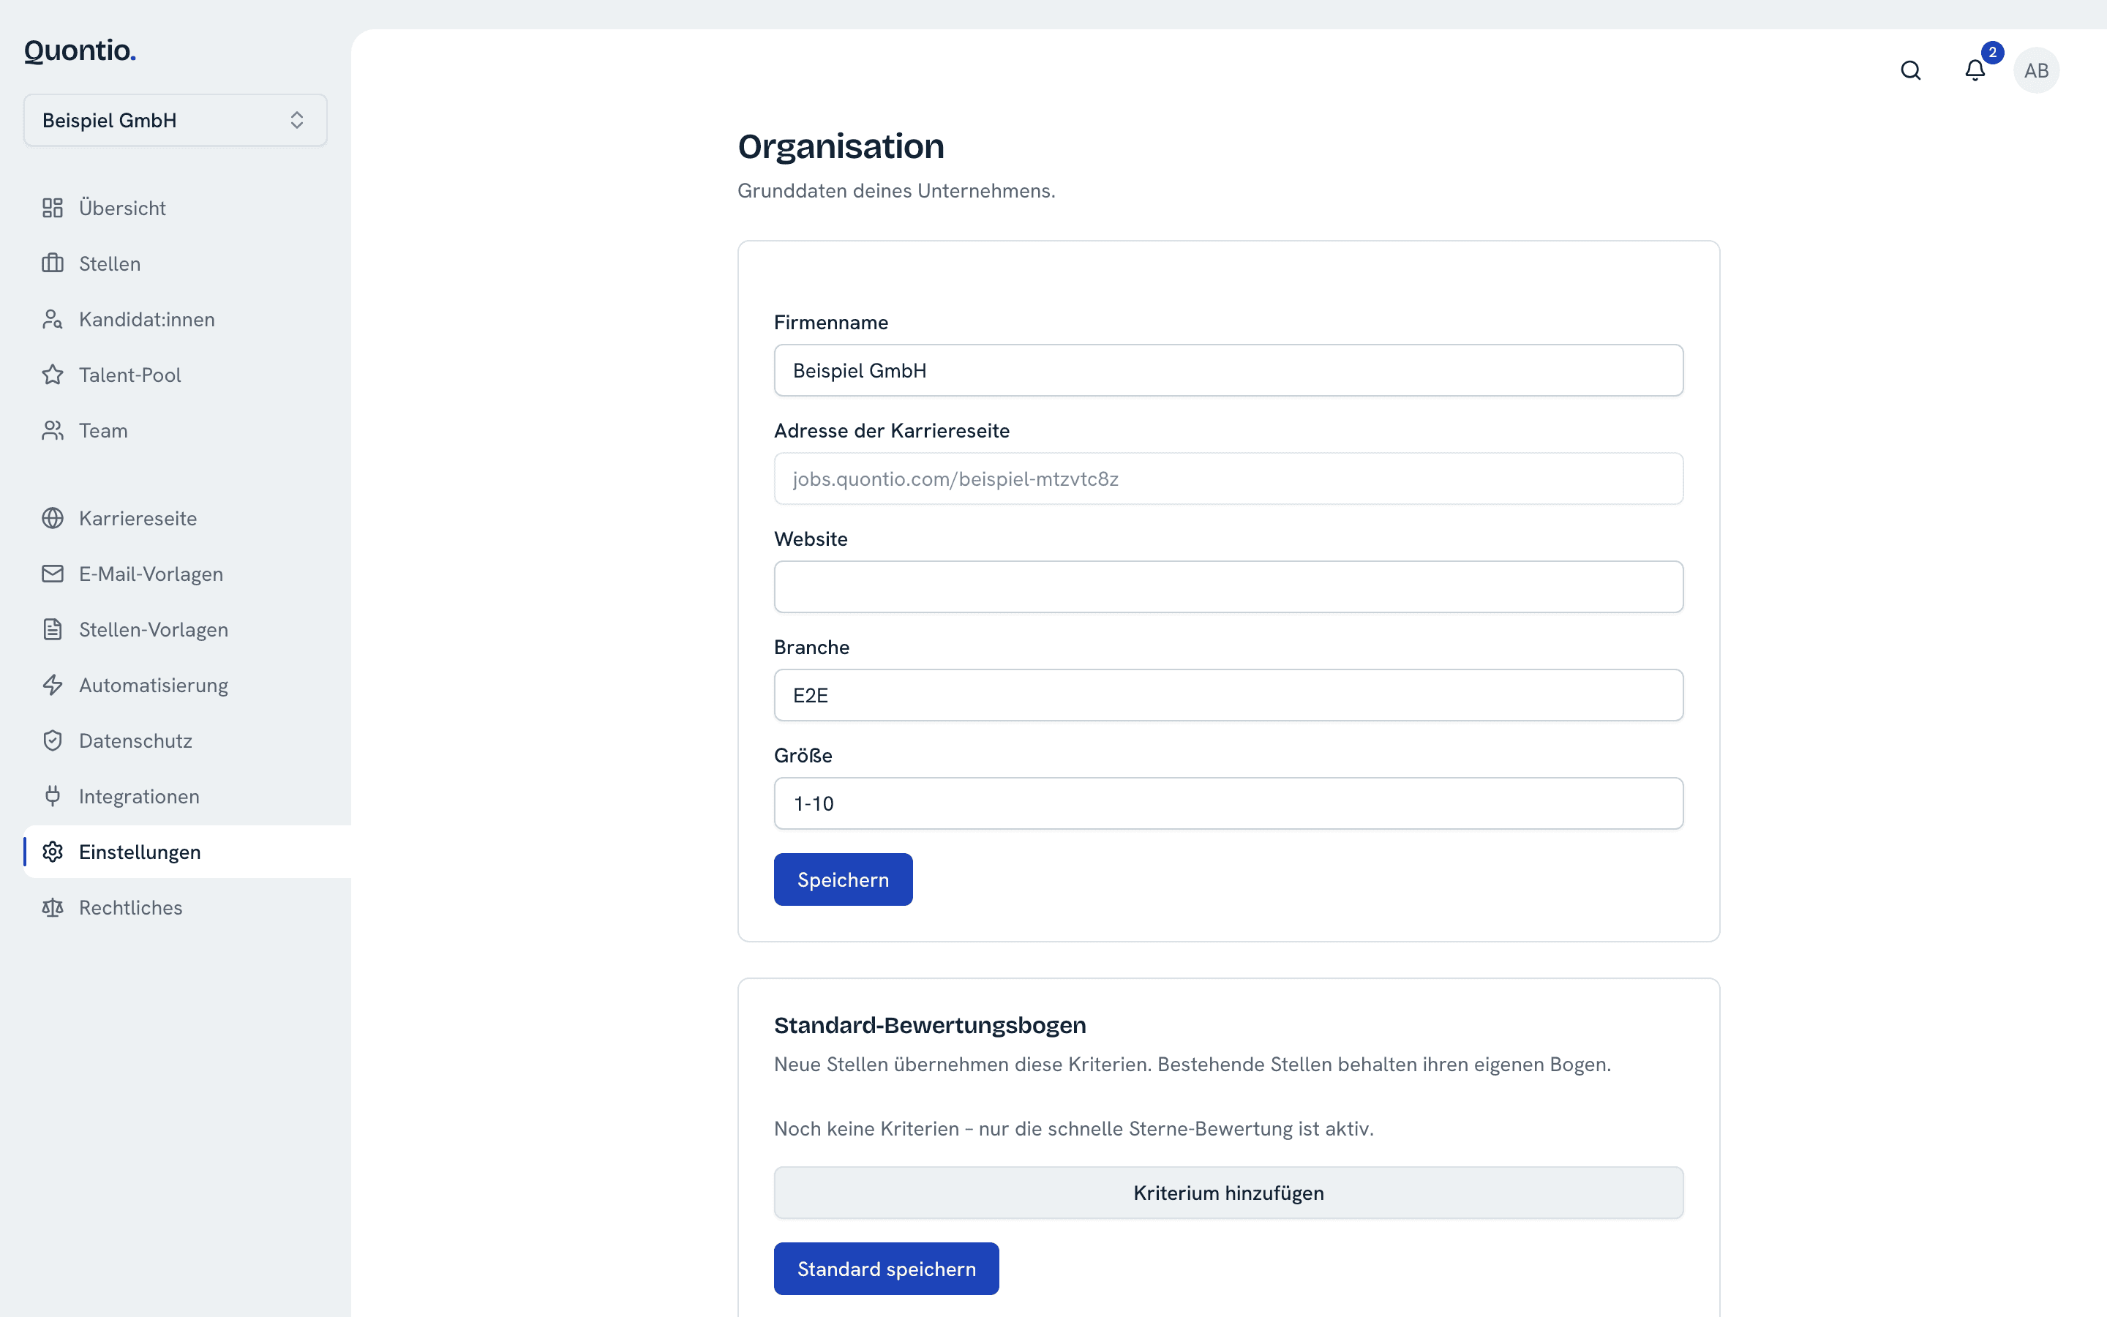Select Einstellungen in the sidebar

coord(187,852)
